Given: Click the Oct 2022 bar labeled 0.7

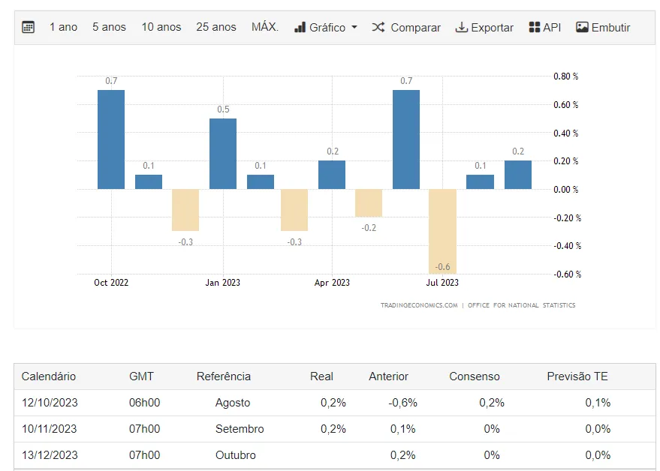Looking at the screenshot, I should 111,139.
